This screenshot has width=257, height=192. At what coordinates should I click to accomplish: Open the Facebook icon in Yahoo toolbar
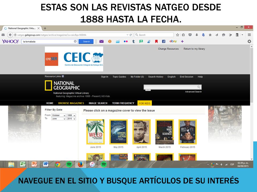[x=164, y=42]
